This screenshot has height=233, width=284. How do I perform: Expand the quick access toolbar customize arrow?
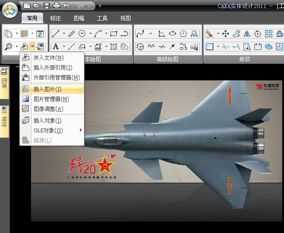pyautogui.click(x=100, y=6)
